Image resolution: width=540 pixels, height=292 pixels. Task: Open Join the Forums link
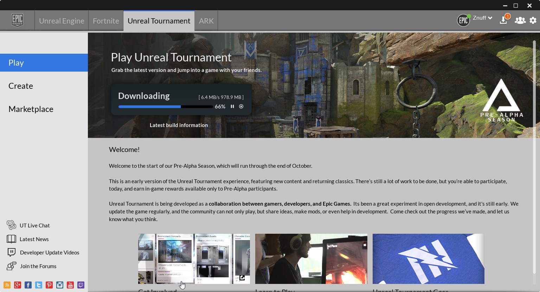[38, 266]
